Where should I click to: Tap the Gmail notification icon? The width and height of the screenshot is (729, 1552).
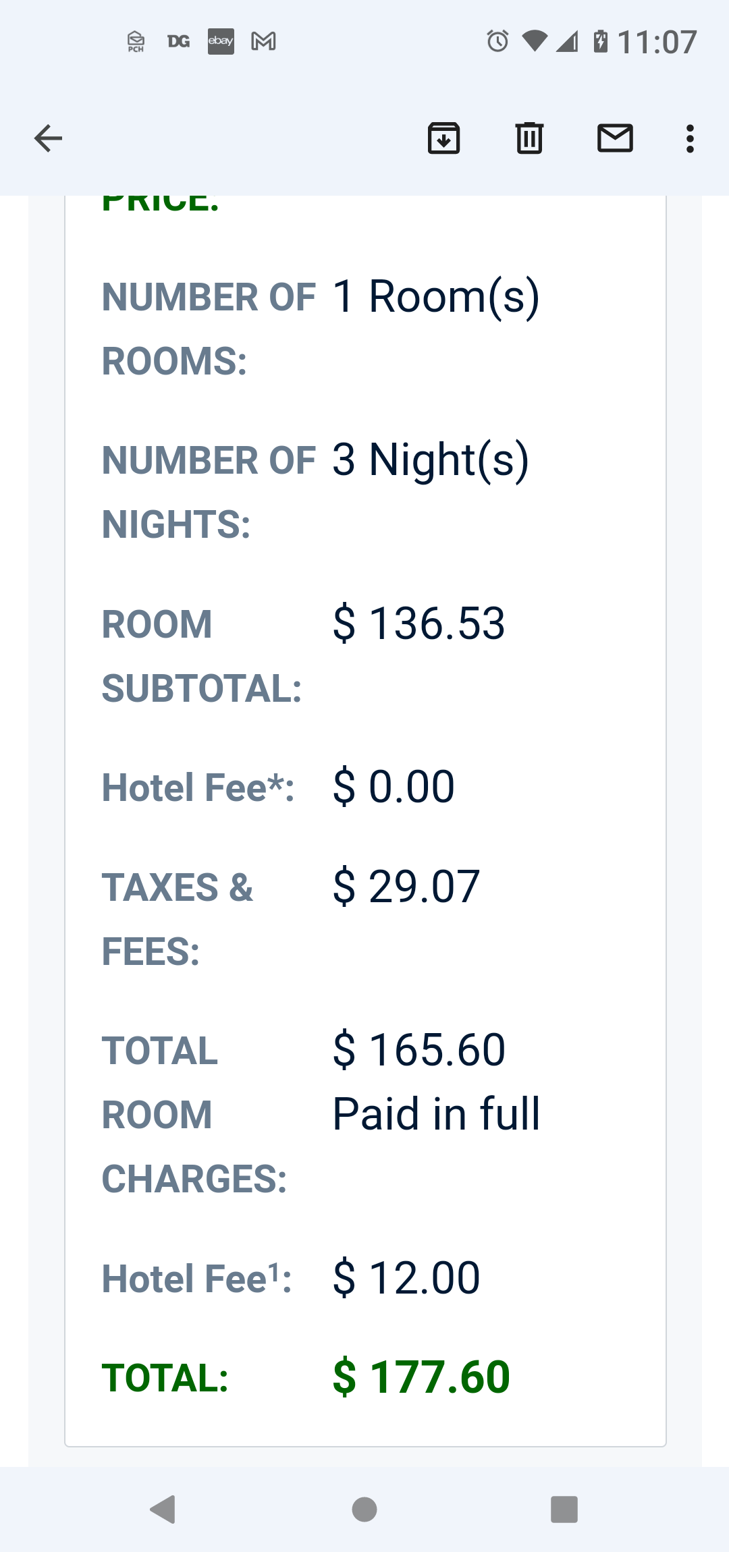pos(263,42)
